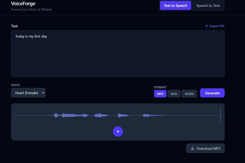Click inside the text input area
This screenshot has width=245, height=163.
tap(118, 54)
